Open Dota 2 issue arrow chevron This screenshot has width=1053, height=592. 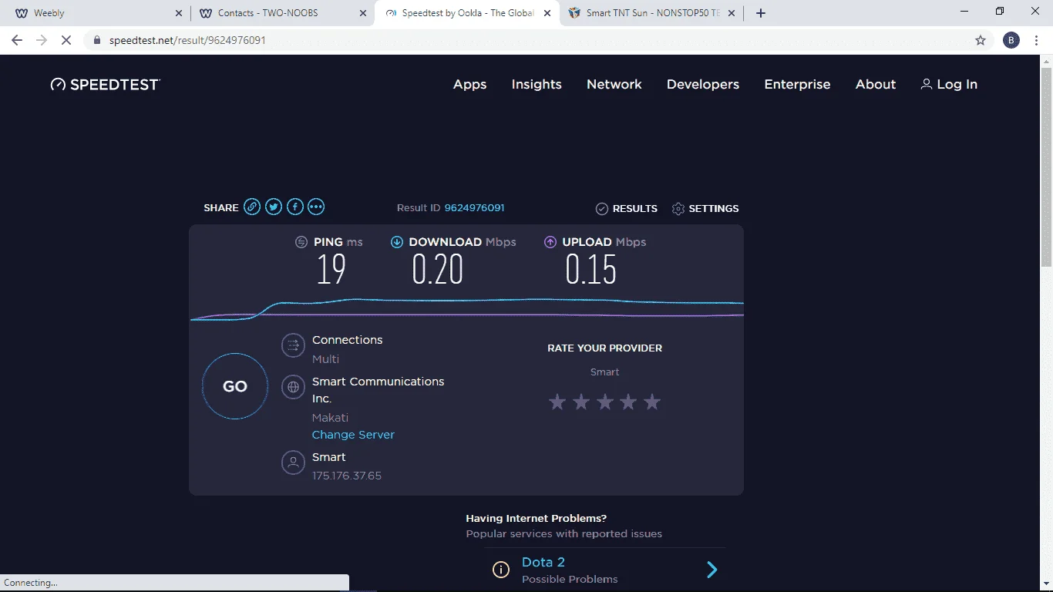pos(712,570)
